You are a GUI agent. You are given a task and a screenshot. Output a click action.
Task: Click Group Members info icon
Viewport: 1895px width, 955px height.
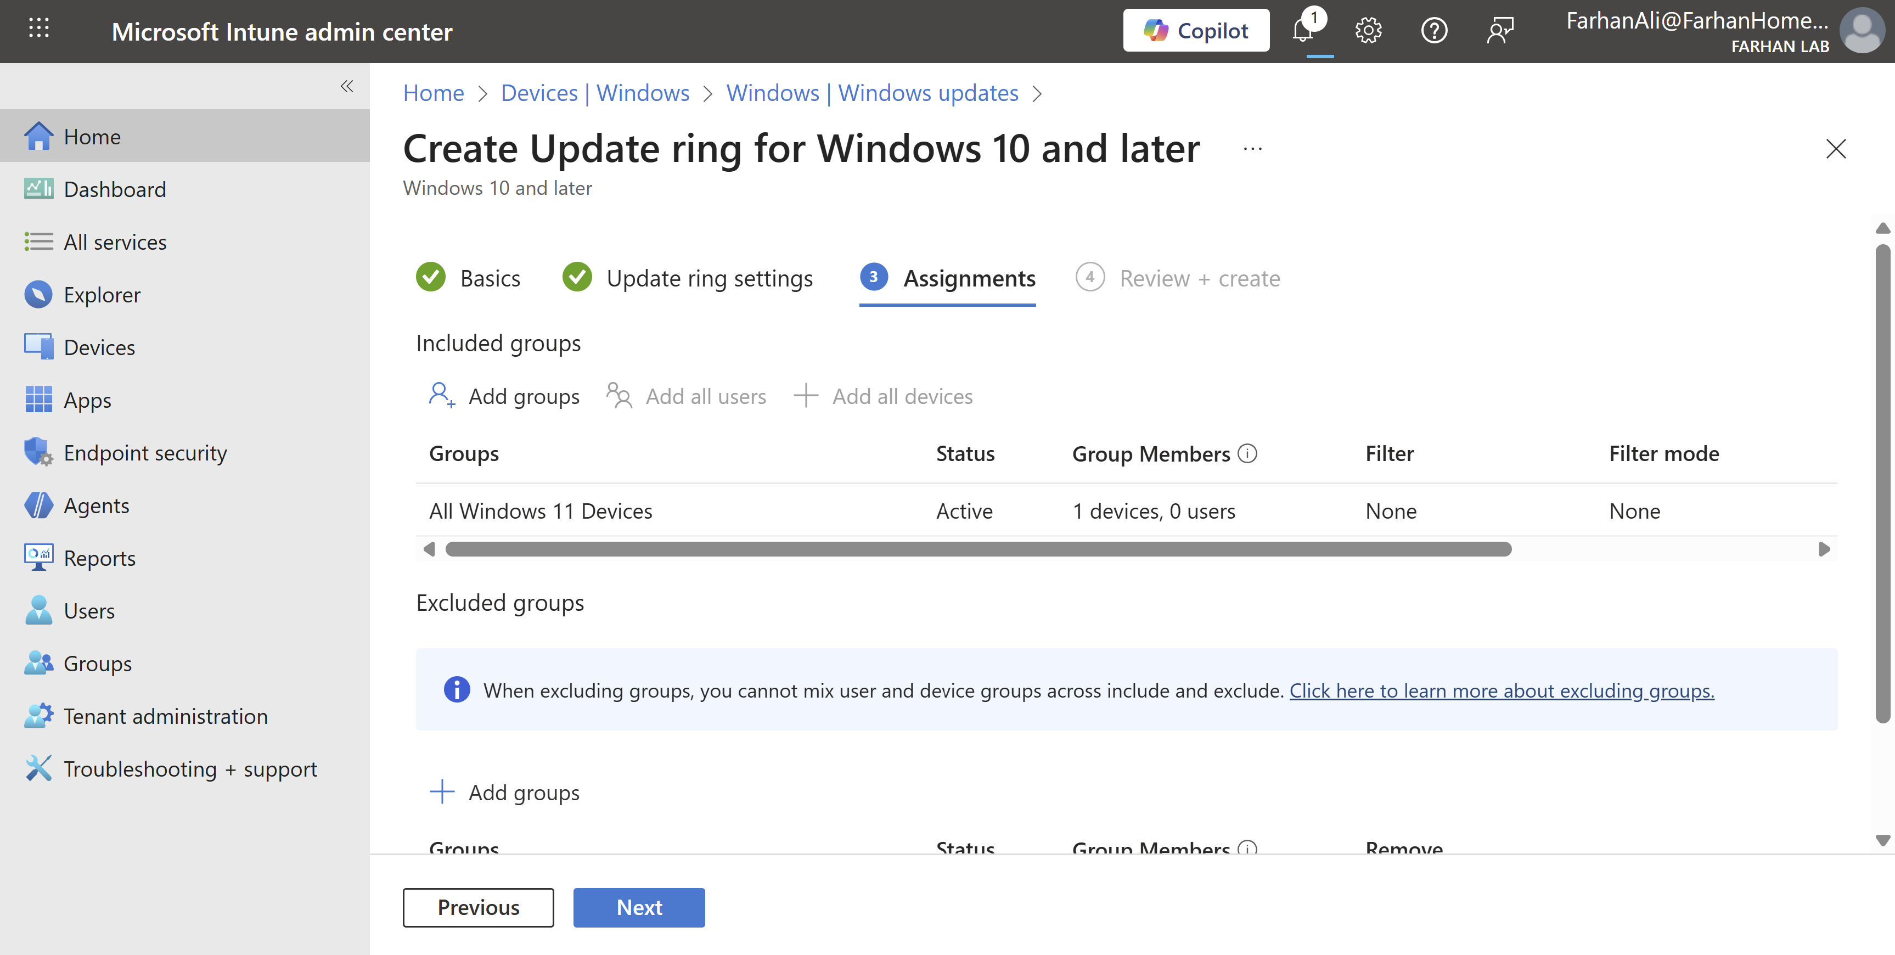point(1247,453)
